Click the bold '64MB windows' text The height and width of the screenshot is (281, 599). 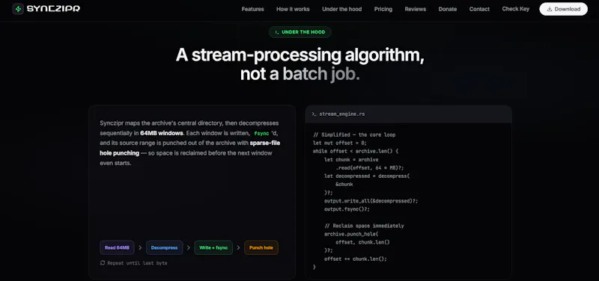point(162,134)
